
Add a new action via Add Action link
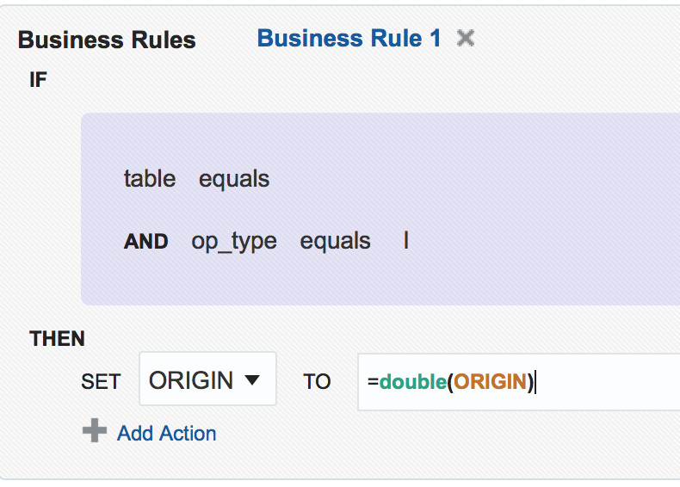(166, 434)
